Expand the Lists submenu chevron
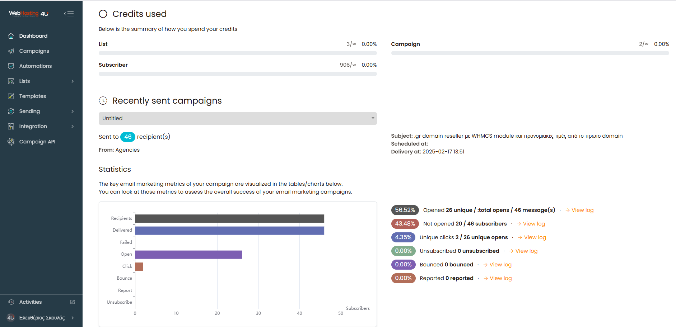The height and width of the screenshot is (327, 676). click(73, 81)
